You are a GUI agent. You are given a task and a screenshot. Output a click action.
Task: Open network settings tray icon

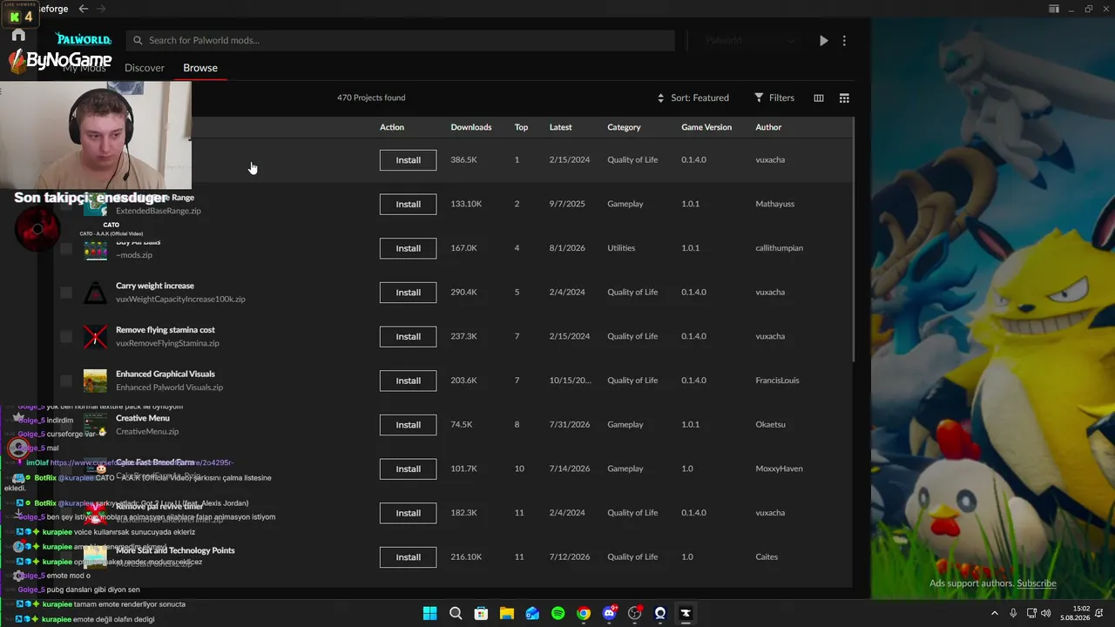tap(1031, 613)
